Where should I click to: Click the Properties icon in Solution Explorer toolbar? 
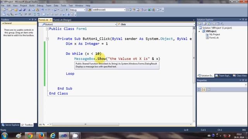200,24
